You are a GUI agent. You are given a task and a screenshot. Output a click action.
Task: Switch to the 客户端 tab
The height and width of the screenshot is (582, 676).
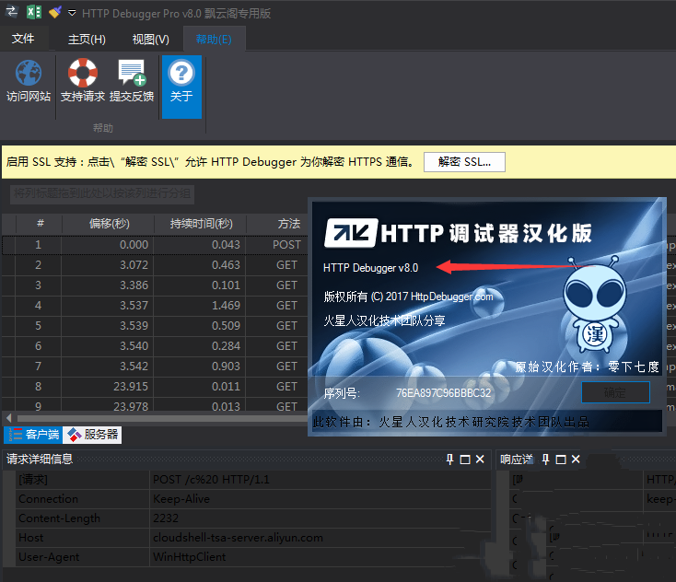coord(33,435)
